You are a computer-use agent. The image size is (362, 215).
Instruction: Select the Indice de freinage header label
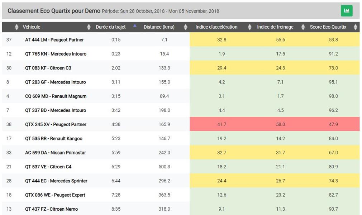point(275,27)
